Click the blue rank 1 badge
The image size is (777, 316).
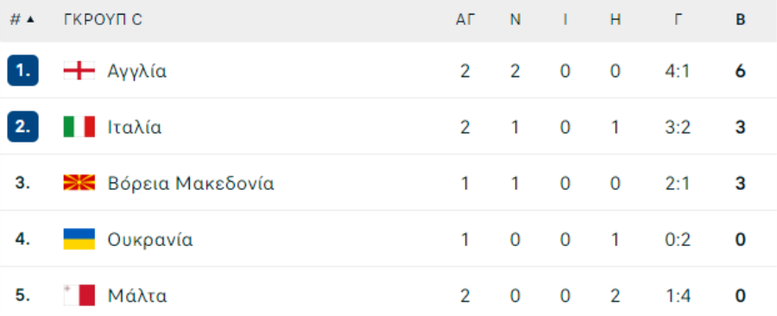[x=22, y=71]
